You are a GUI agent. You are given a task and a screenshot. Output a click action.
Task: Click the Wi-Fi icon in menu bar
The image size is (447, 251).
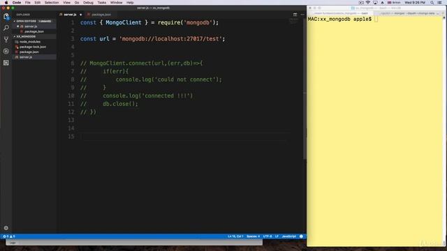[x=368, y=3]
